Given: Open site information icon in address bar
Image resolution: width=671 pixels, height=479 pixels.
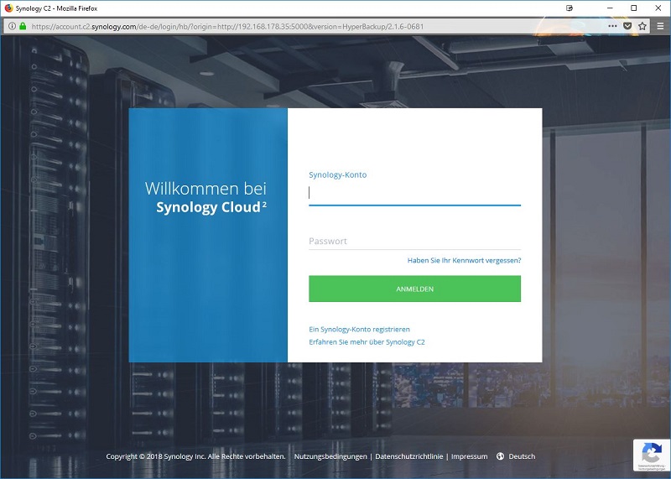Looking at the screenshot, I should (12, 26).
